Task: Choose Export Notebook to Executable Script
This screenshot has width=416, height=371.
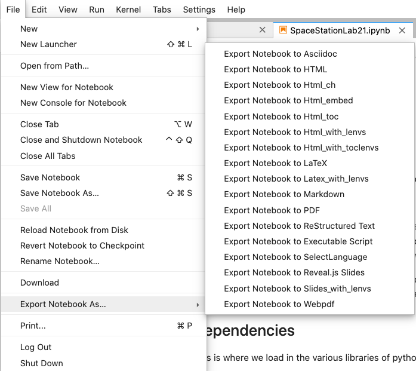Action: pos(298,241)
